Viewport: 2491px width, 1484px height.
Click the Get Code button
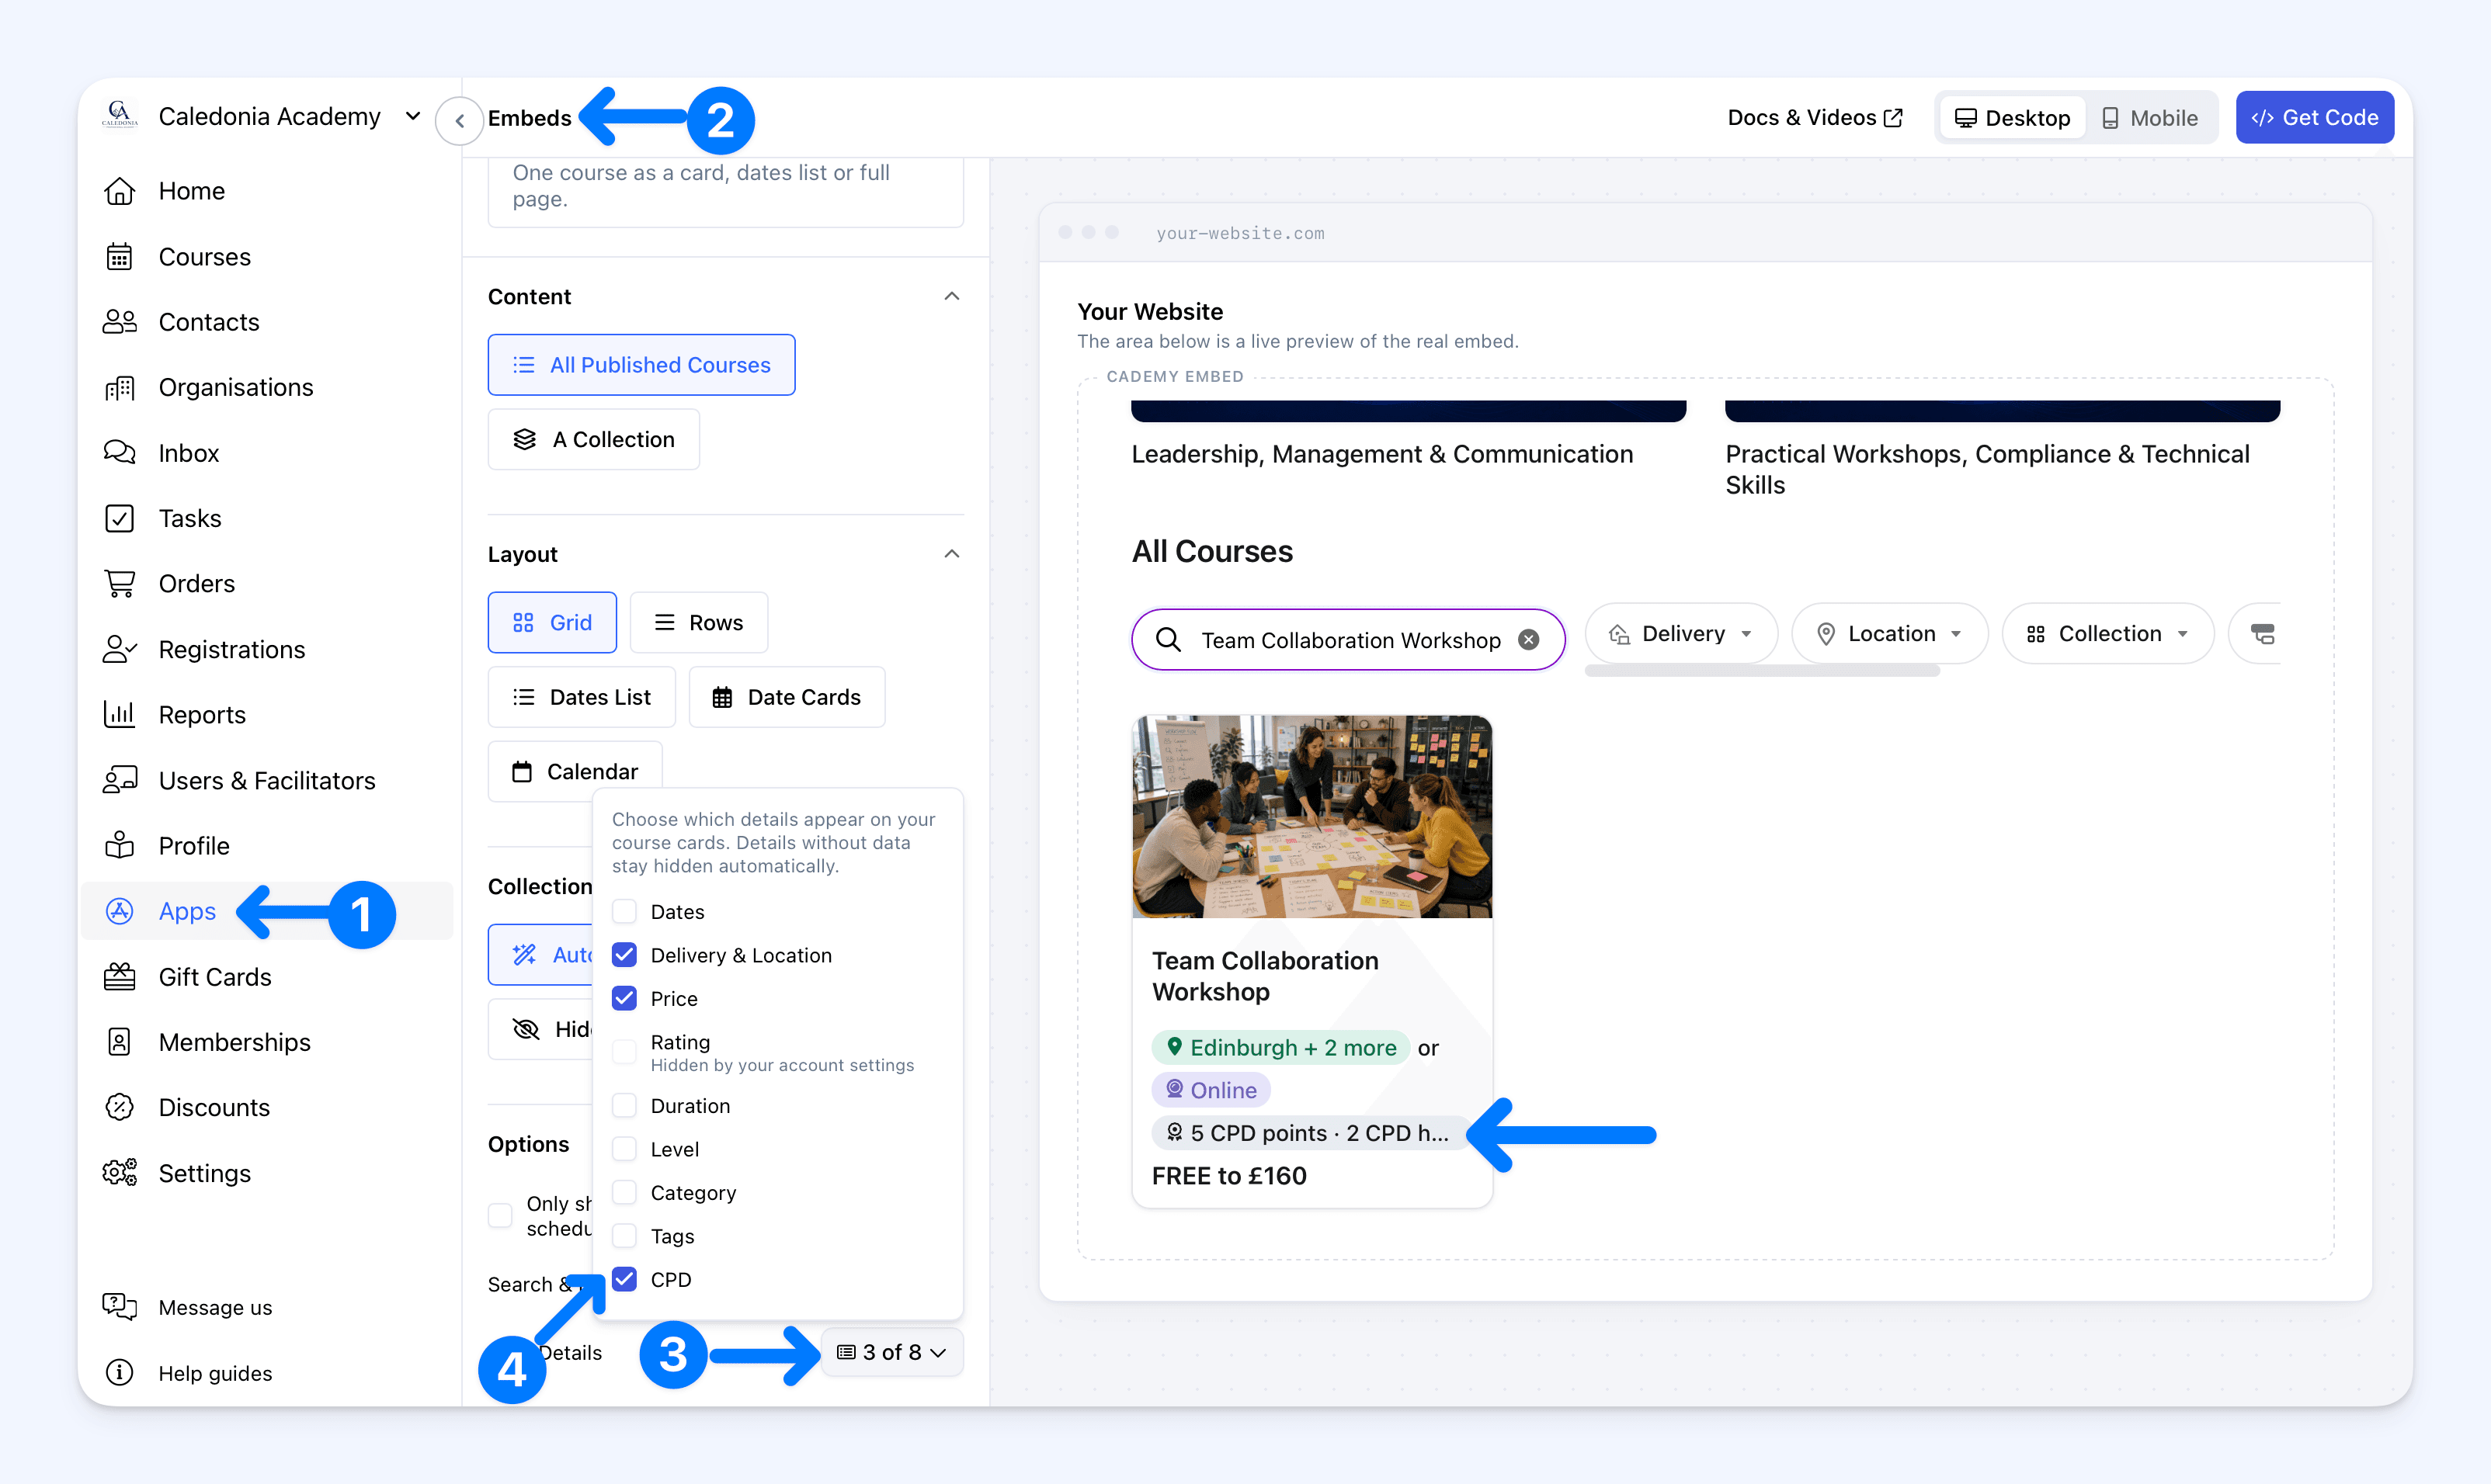2314,117
